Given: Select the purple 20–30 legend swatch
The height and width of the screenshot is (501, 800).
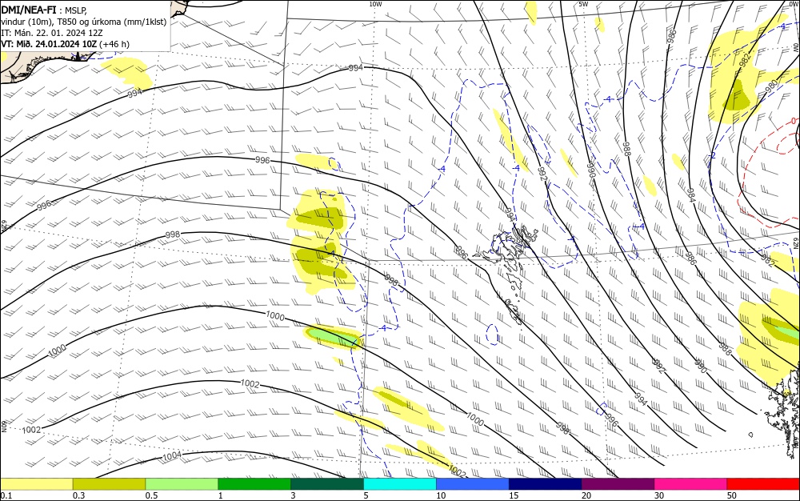Looking at the screenshot, I should tap(618, 484).
